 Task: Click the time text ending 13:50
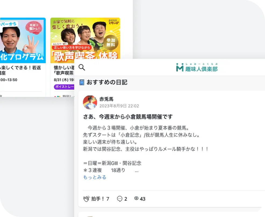pos(9,80)
